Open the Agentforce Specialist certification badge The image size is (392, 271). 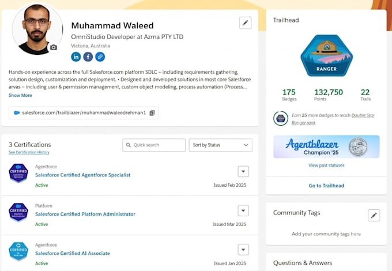pos(18,173)
